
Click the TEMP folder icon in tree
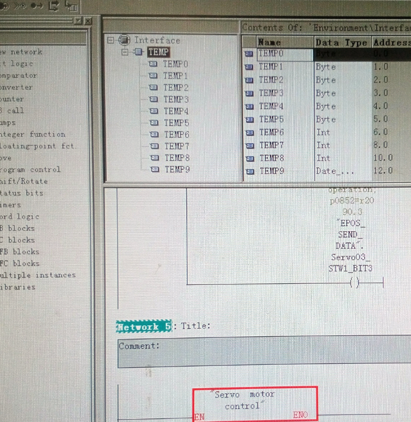pyautogui.click(x=138, y=52)
